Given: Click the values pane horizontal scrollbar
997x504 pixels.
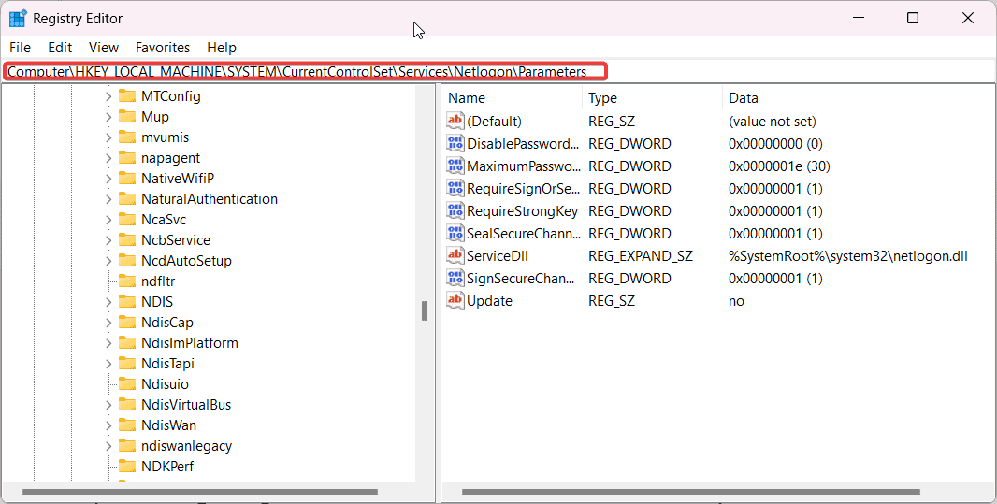Looking at the screenshot, I should [x=691, y=492].
